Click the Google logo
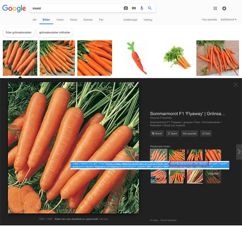 [14, 8]
